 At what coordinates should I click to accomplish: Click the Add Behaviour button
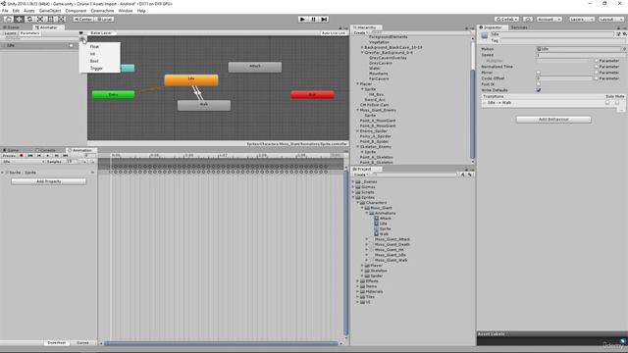click(x=553, y=120)
